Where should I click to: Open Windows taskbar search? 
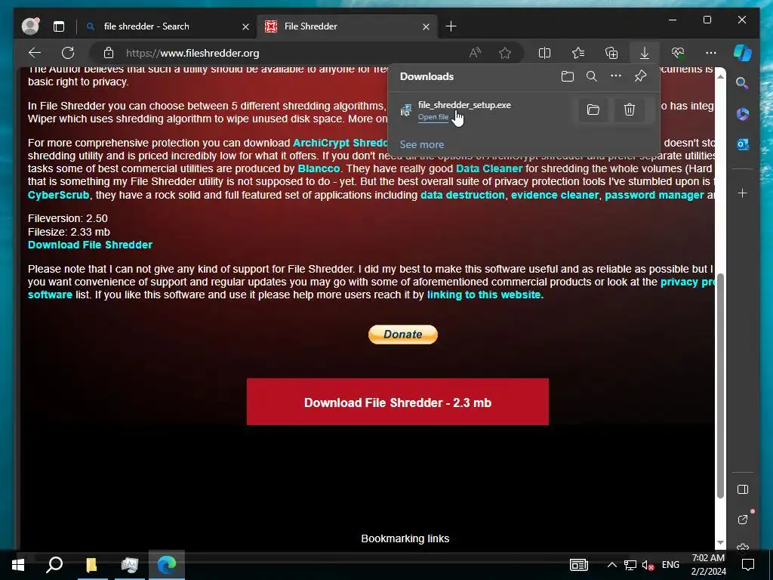54,565
